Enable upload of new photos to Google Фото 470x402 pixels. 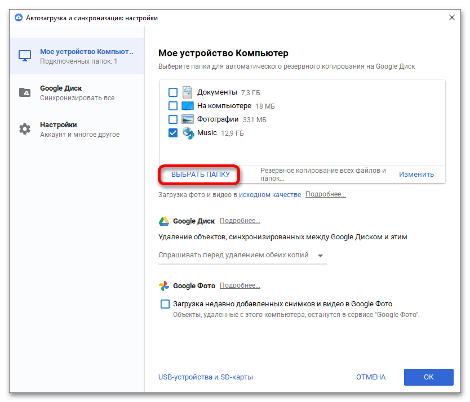click(x=165, y=304)
